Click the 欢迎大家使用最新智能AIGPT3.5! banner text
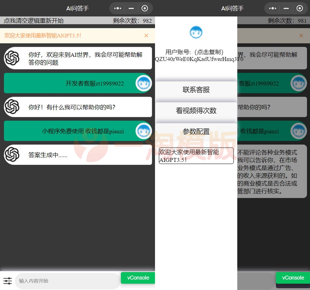 click(x=43, y=35)
